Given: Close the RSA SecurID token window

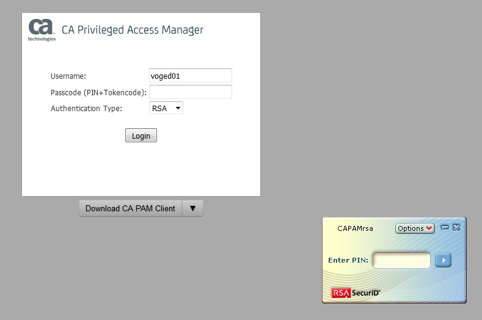Looking at the screenshot, I should pyautogui.click(x=456, y=227).
